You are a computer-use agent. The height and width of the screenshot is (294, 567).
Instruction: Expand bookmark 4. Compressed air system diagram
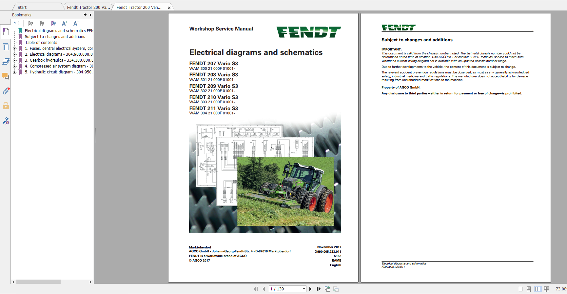point(14,66)
